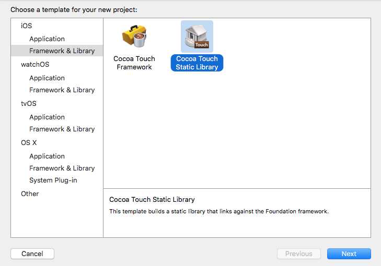Viewport: 381px width, 266px height.
Task: Click the iOS section header
Action: [x=26, y=26]
